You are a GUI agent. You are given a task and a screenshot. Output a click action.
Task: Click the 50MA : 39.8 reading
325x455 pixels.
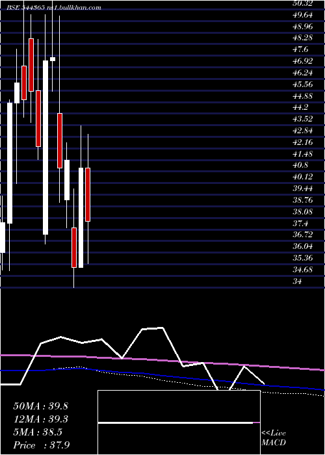[x=40, y=406]
